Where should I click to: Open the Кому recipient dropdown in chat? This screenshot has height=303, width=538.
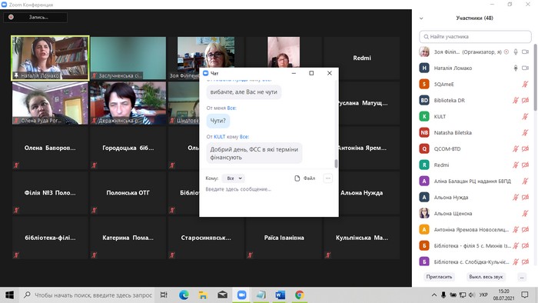[x=234, y=178]
